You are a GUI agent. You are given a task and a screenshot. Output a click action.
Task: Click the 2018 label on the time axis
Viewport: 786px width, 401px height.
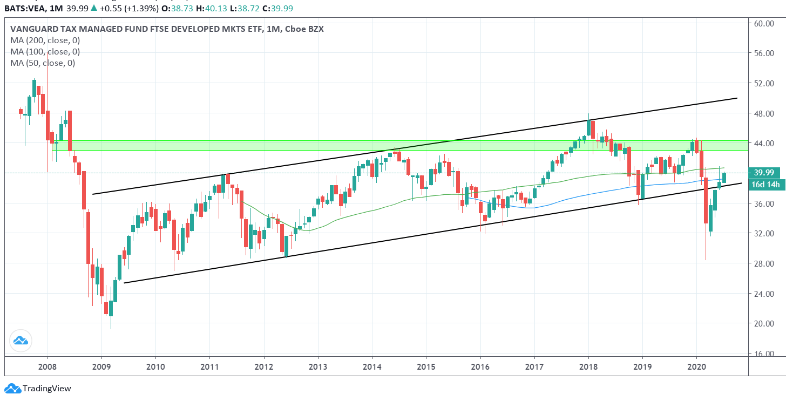click(588, 366)
